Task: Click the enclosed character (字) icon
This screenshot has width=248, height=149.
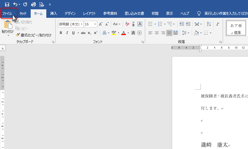Action: (x=139, y=33)
